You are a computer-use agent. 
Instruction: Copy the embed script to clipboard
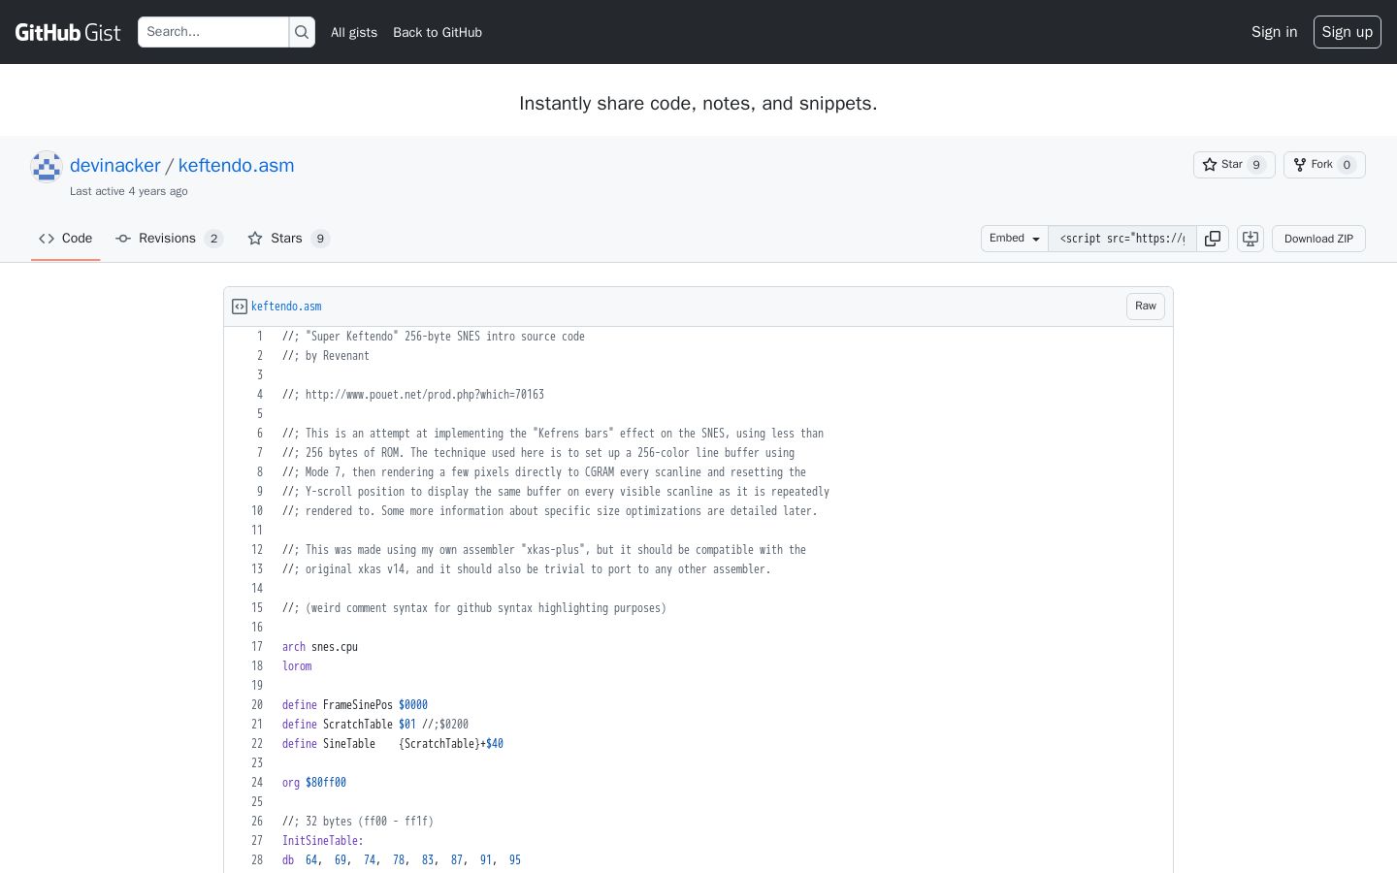[1213, 239]
